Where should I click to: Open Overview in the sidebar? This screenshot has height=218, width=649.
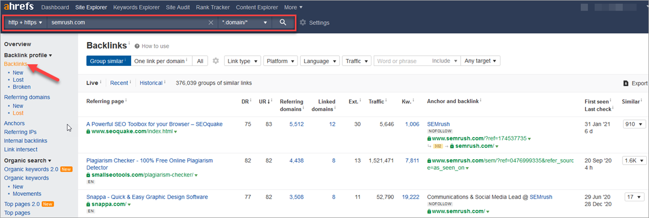[x=18, y=44]
